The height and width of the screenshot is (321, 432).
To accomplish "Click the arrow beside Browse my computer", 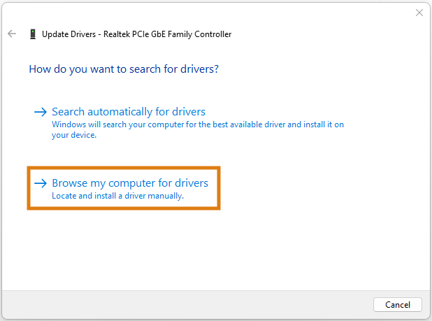I will (41, 183).
